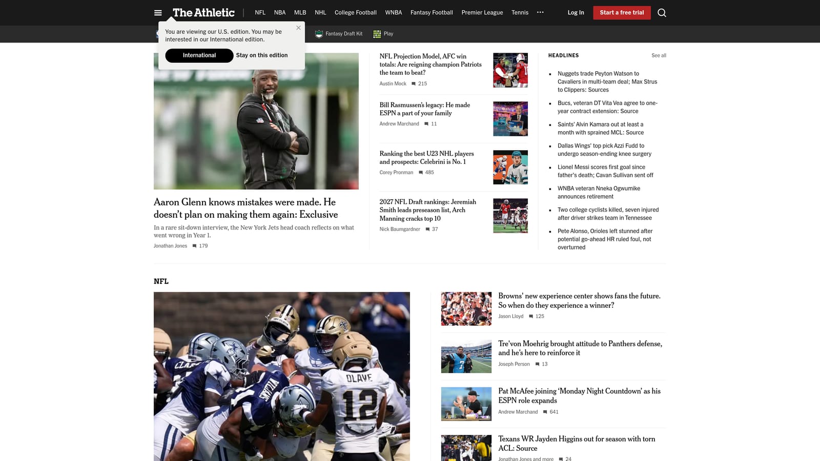Open comments icon showing 13
Image resolution: width=820 pixels, height=461 pixels.
pos(538,364)
